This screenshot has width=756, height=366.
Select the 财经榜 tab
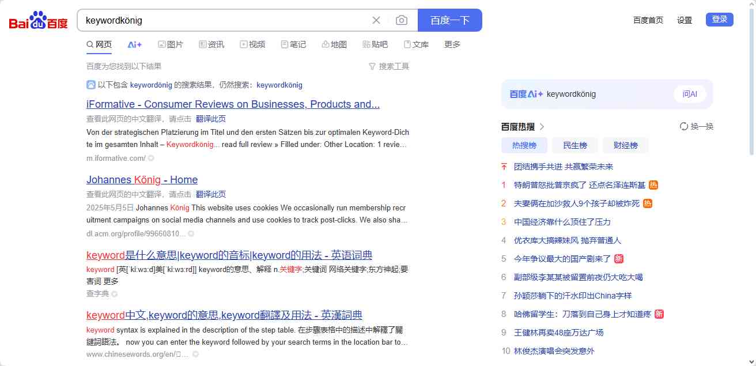(626, 145)
